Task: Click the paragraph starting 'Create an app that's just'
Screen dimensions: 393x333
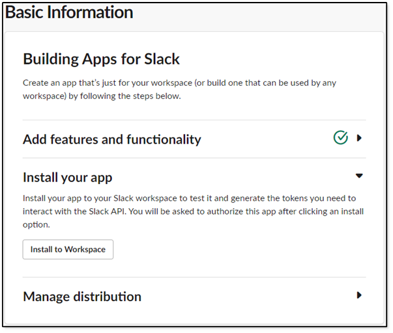Action: [x=179, y=89]
